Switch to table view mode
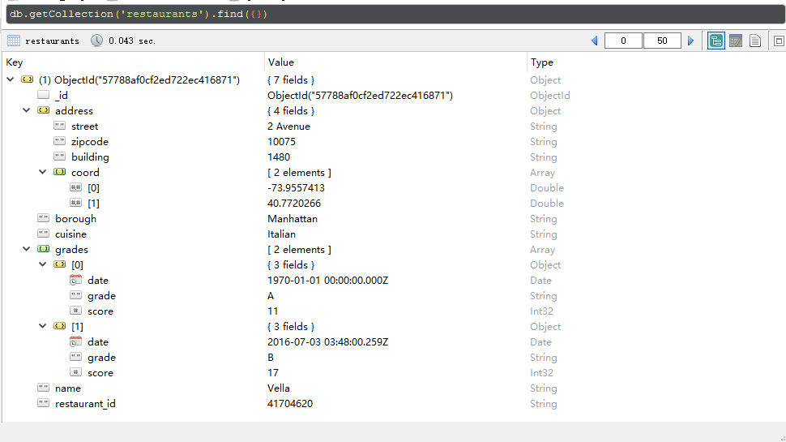786x442 pixels. pos(736,41)
